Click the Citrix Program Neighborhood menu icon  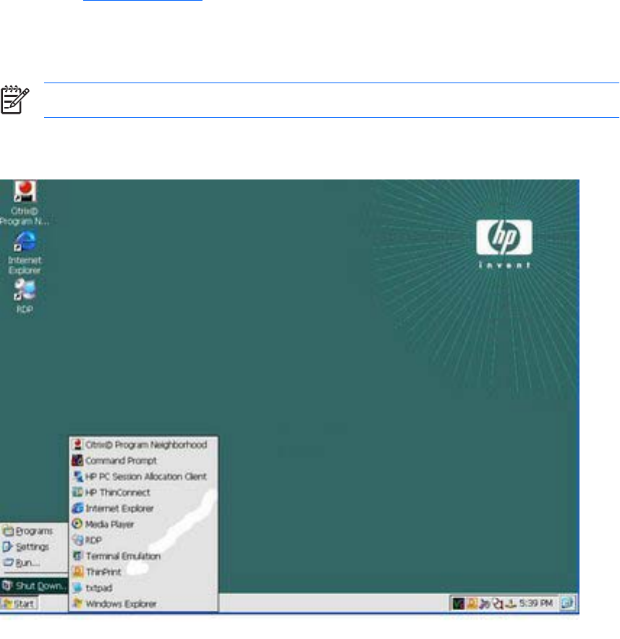pyautogui.click(x=77, y=444)
